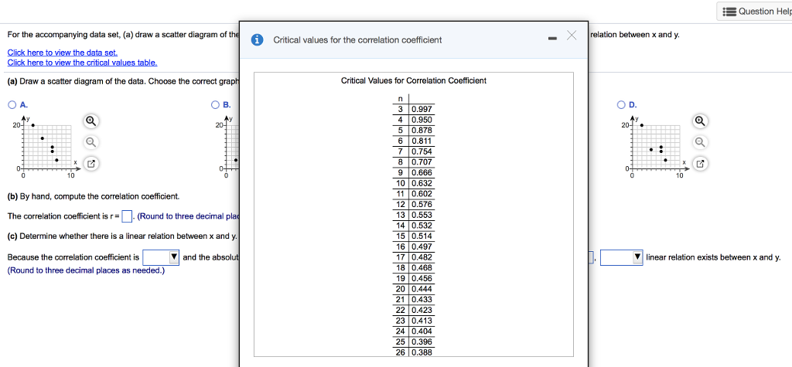Image resolution: width=792 pixels, height=367 pixels.
Task: Click the critical value 0.576 cell
Action: point(422,205)
